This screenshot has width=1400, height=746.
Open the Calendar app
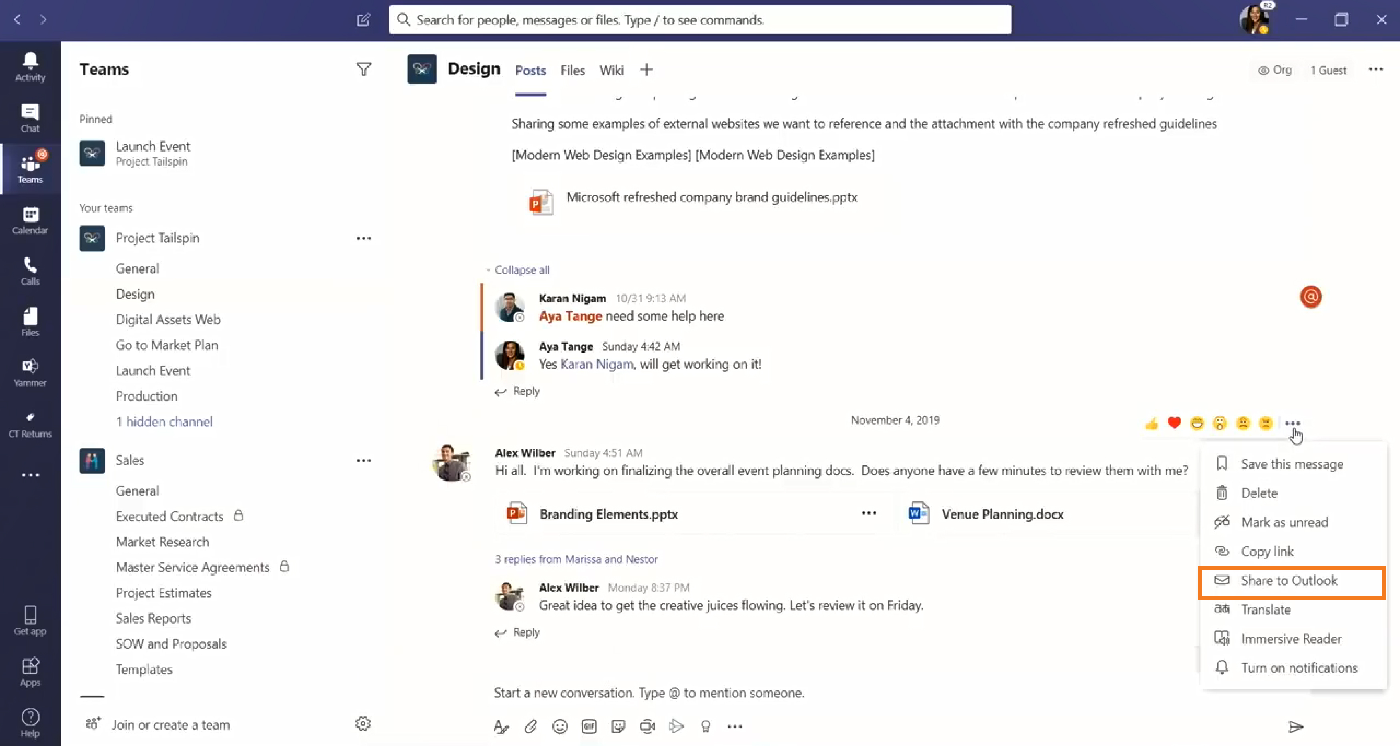30,220
